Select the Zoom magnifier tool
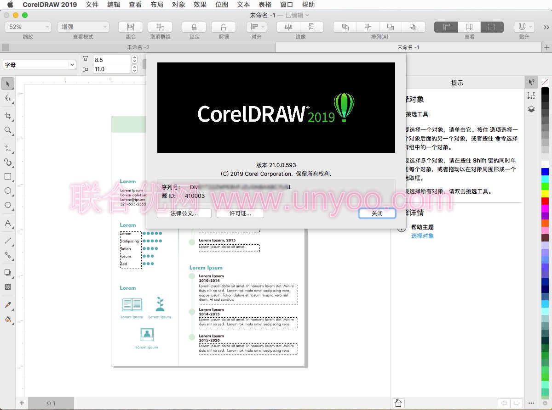This screenshot has height=410, width=552. tap(8, 130)
